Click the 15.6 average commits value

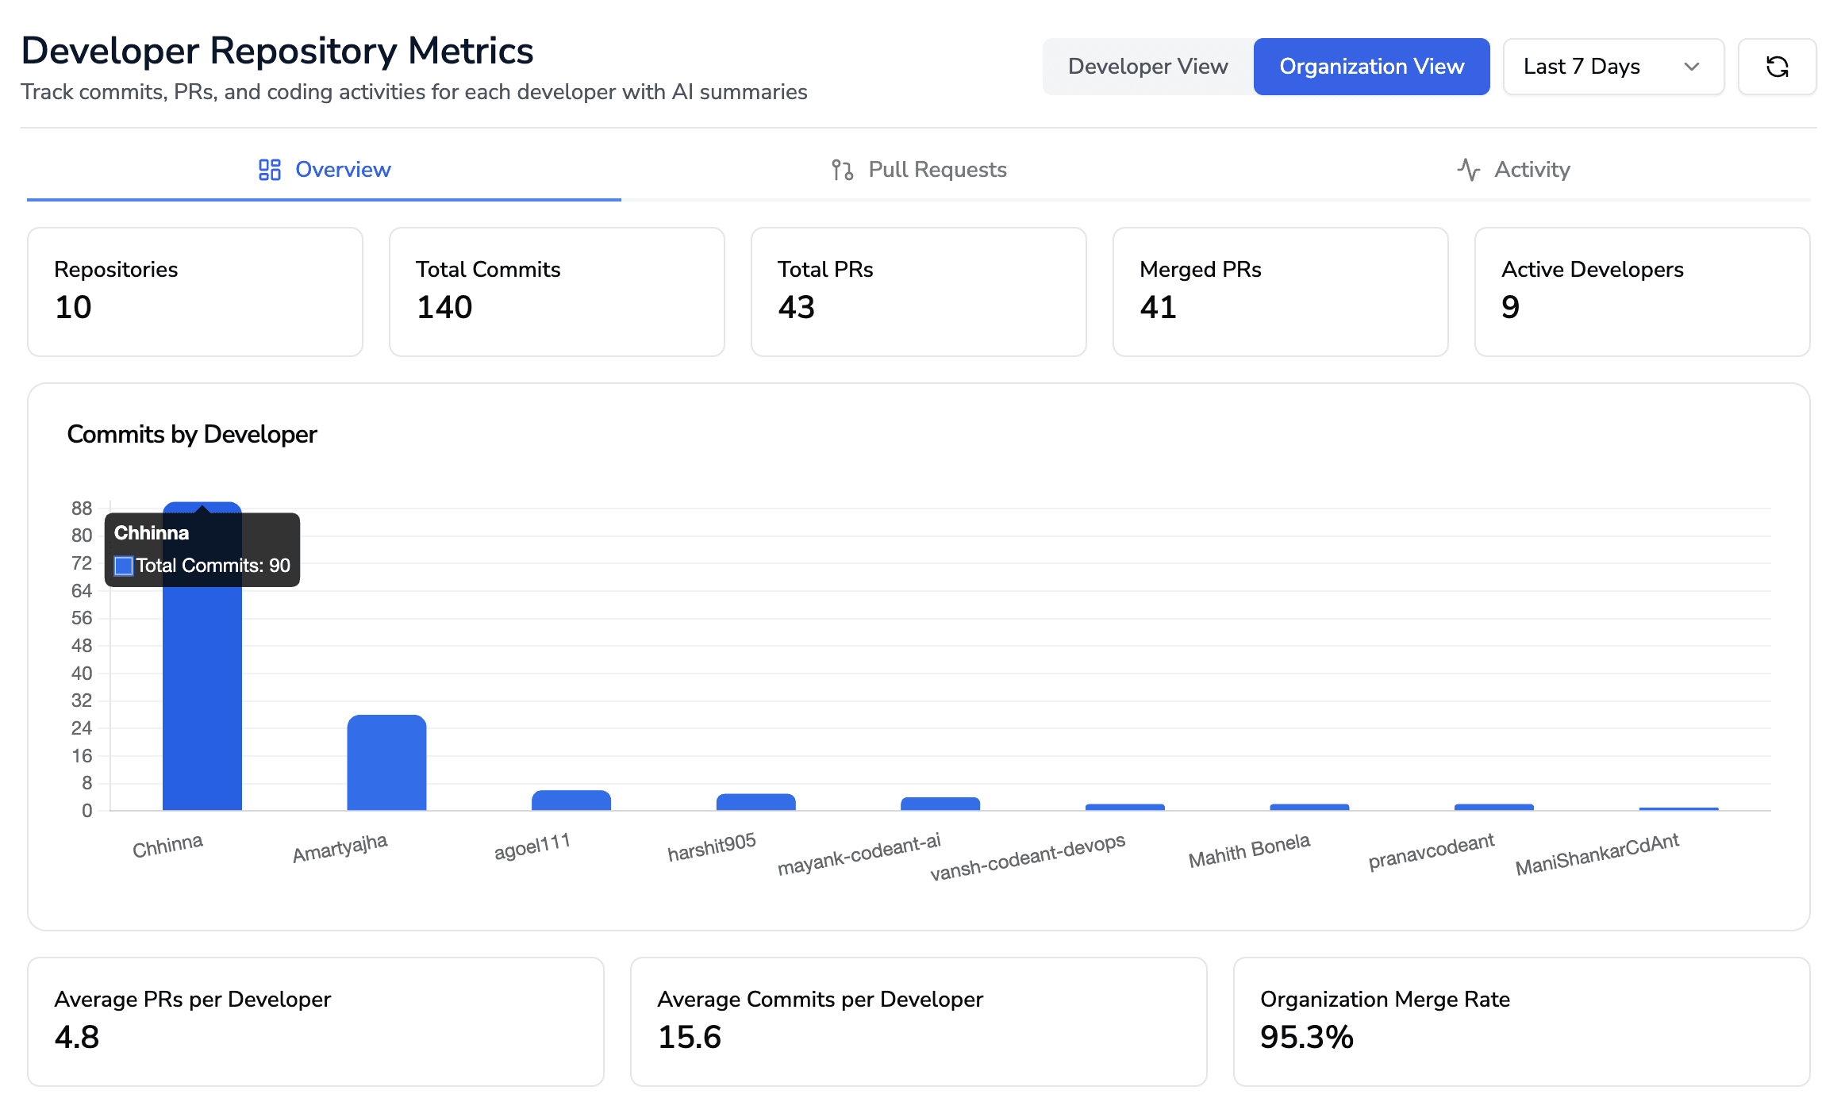click(690, 1038)
